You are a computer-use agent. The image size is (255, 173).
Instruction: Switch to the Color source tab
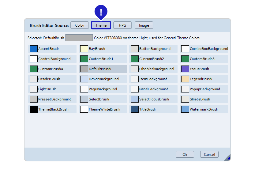80,25
